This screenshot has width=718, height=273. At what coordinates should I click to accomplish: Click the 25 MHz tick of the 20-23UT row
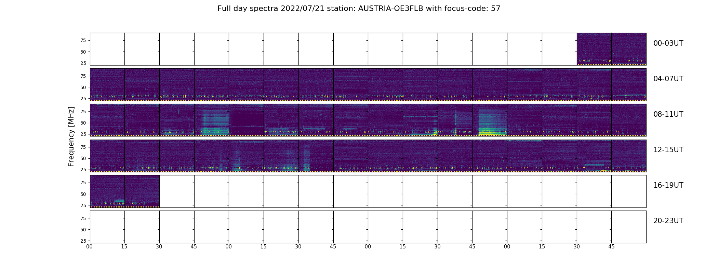click(x=83, y=241)
